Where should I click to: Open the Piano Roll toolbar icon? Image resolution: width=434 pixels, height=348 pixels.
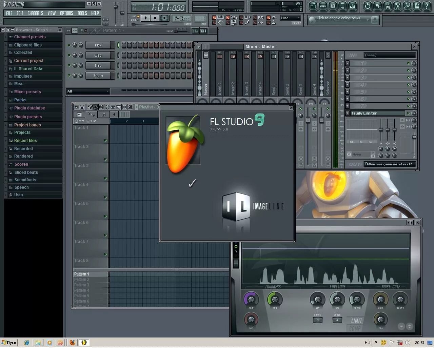333,6
